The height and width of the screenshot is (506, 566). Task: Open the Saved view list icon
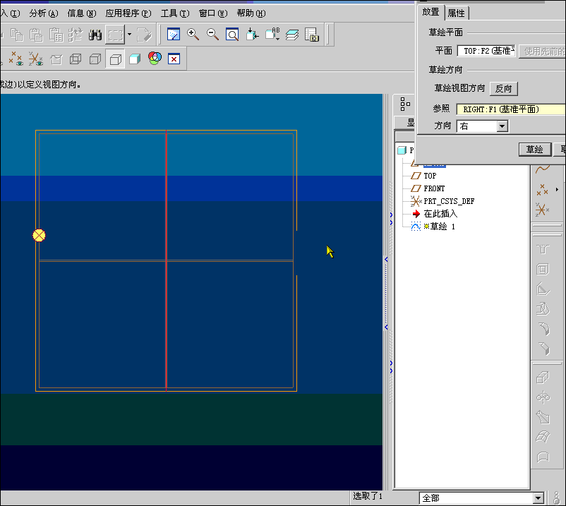tap(272, 35)
